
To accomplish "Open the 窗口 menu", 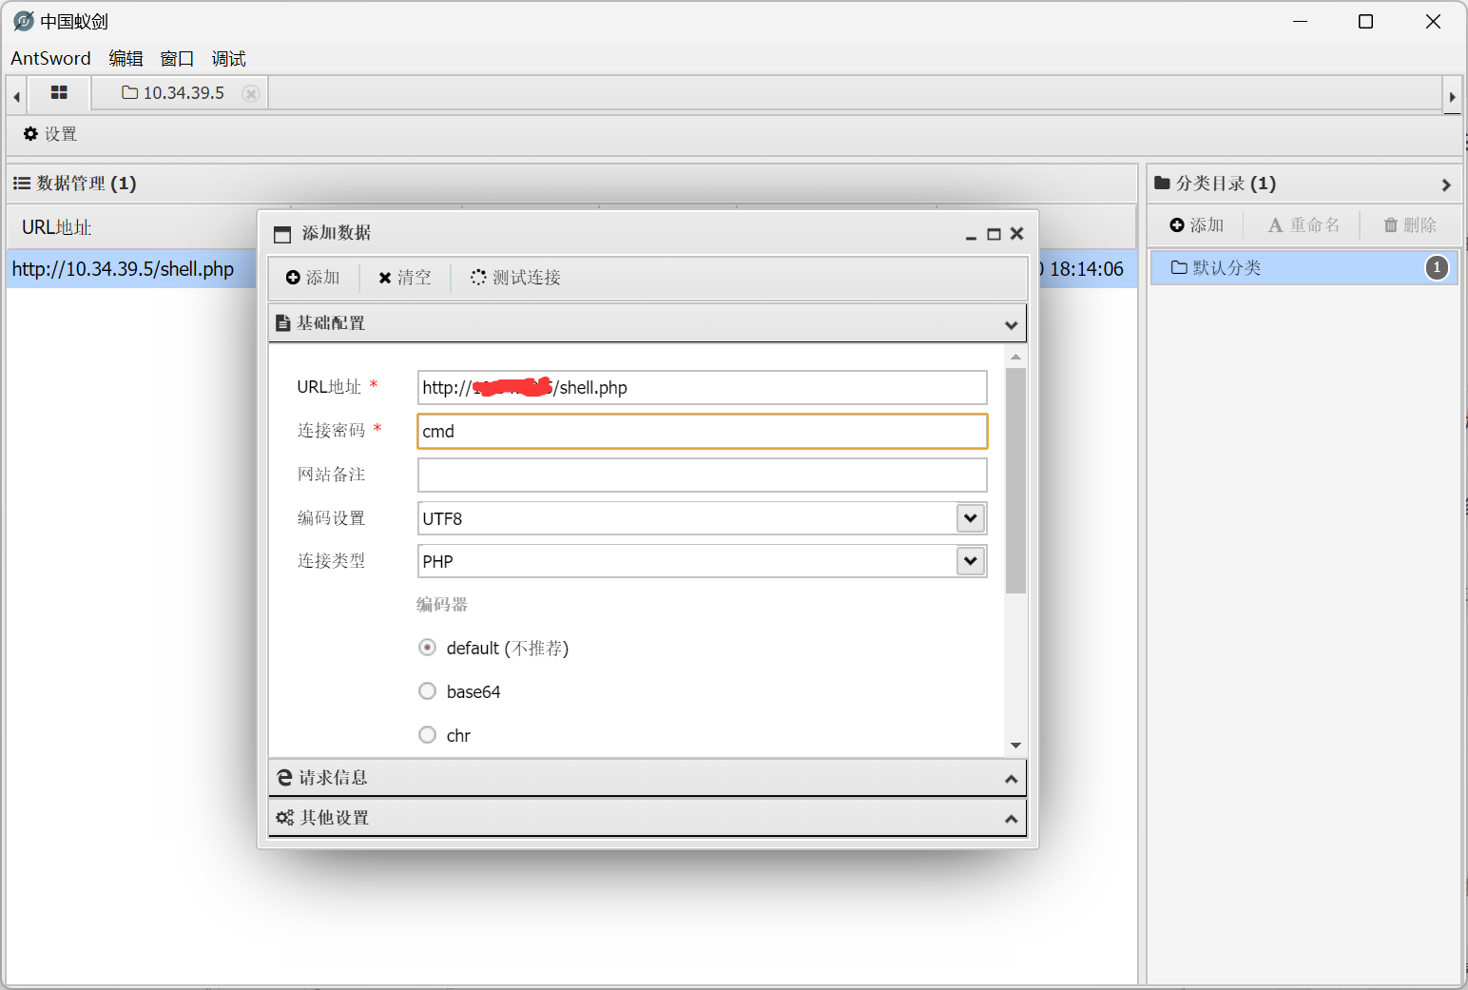I will tap(177, 59).
